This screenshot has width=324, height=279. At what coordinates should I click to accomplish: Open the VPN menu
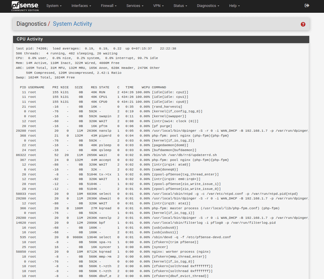click(x=158, y=6)
